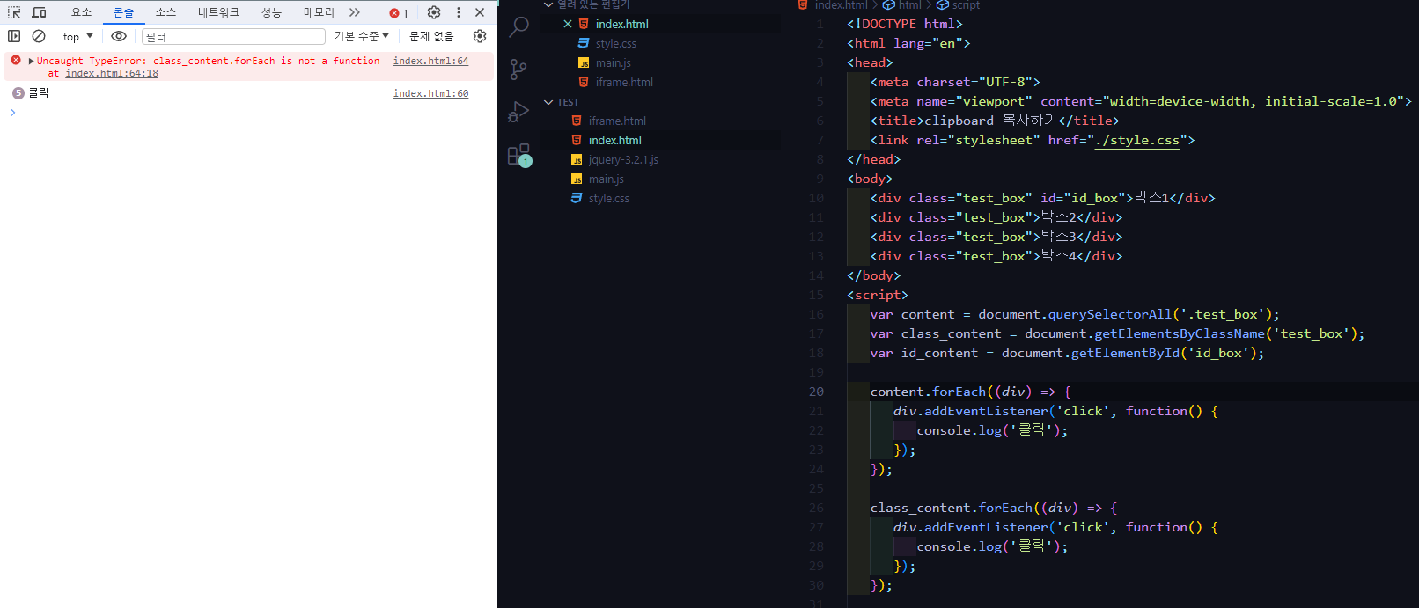Click line number 20 in the gutter

point(817,392)
